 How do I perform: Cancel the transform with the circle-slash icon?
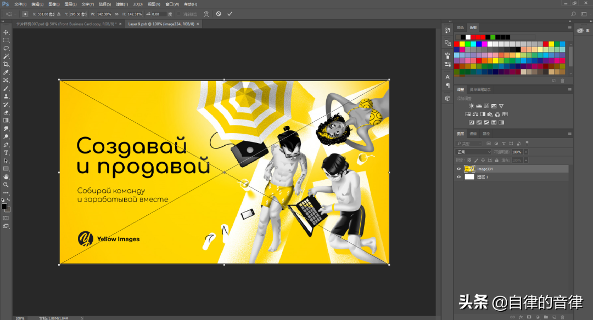[x=219, y=14]
